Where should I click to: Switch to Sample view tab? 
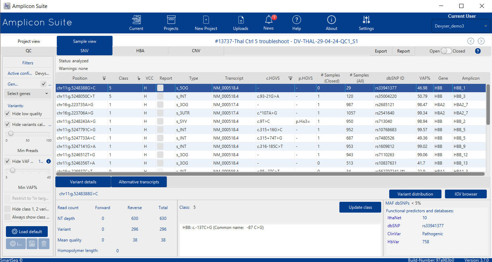(85, 41)
